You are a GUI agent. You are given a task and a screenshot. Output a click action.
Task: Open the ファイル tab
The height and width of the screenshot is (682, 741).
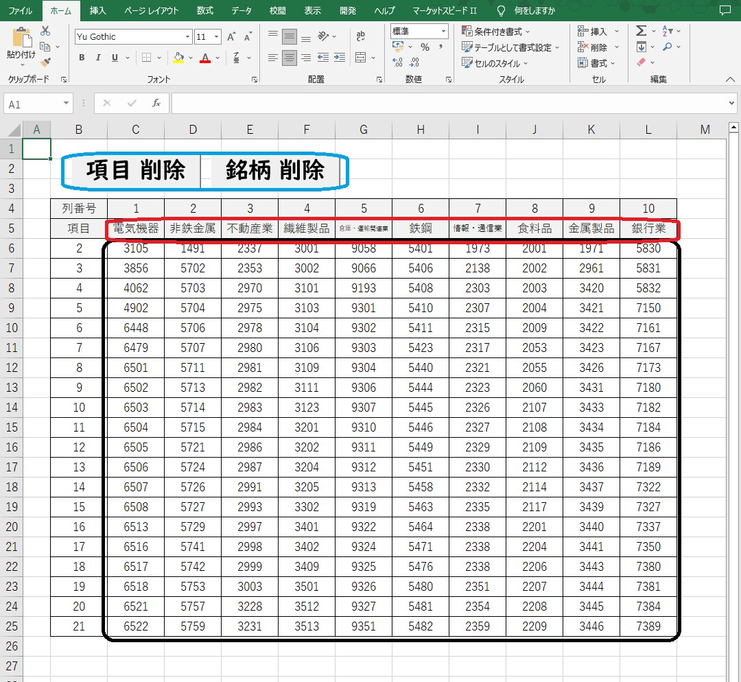tap(21, 10)
